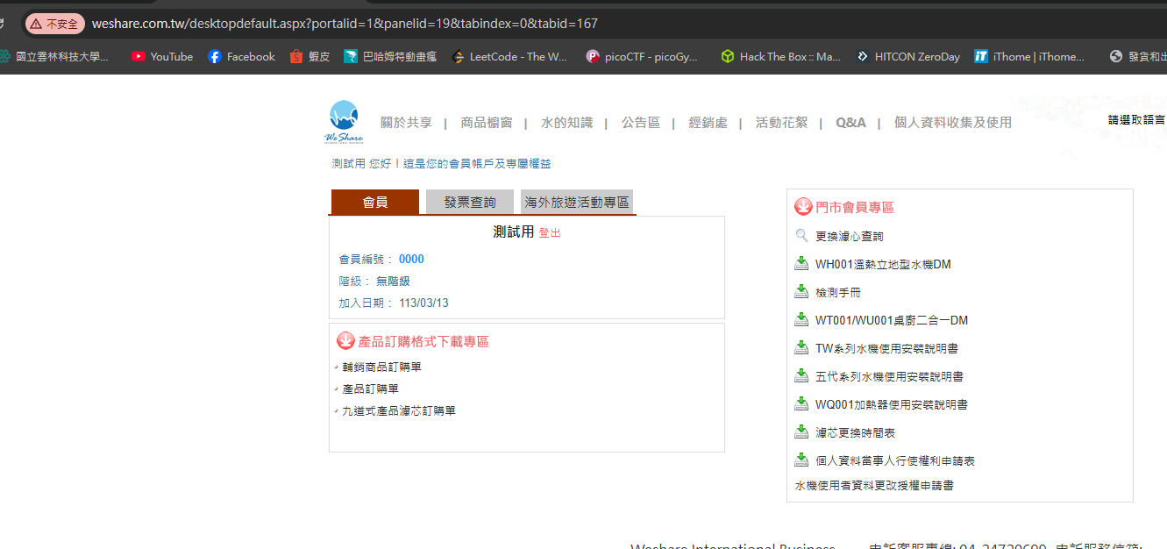Click download icon for WH001溫熱立地型水機DM

[x=801, y=263]
